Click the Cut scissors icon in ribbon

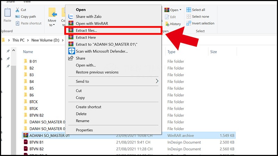17,10
